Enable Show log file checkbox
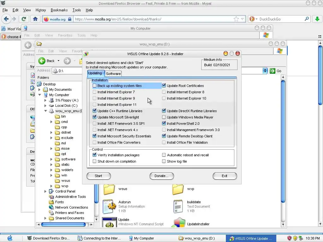This screenshot has width=323, height=242. [x=164, y=161]
